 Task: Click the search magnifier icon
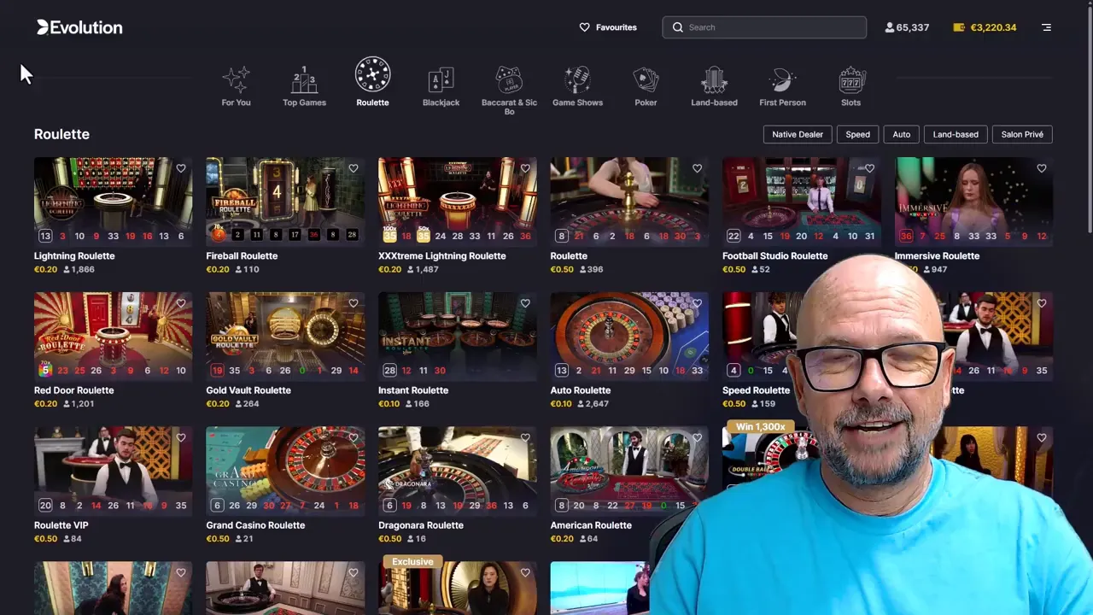point(678,27)
